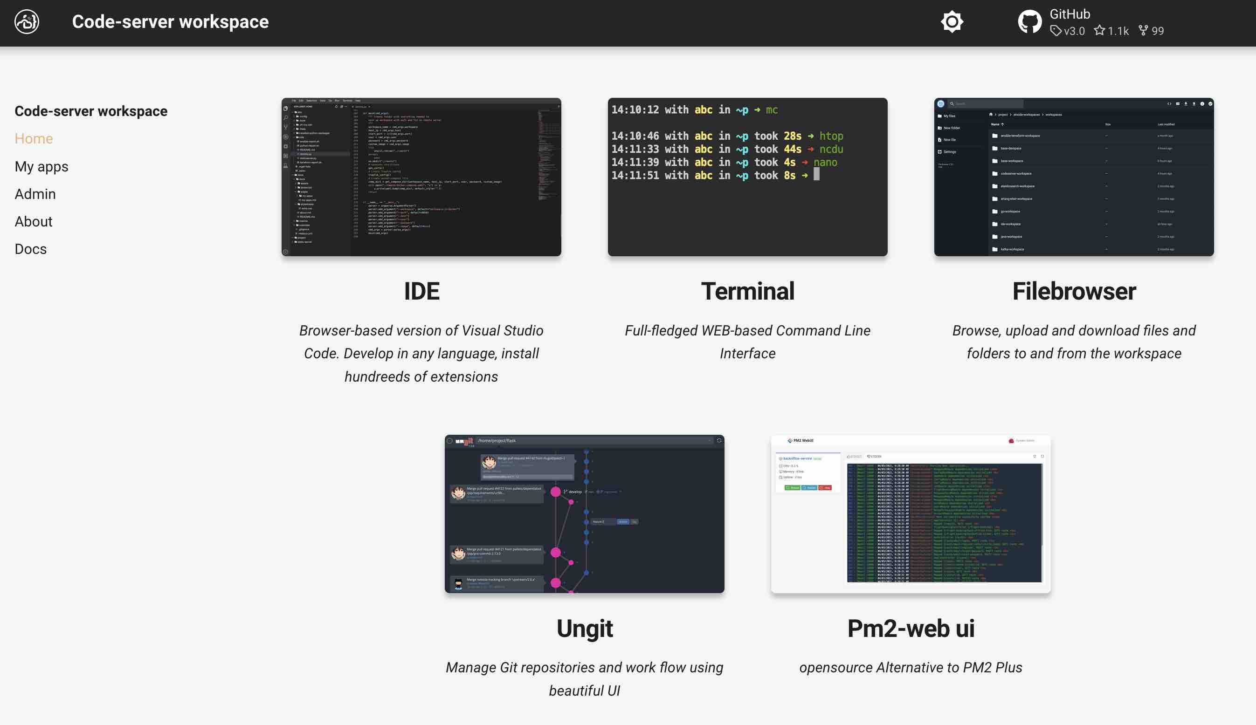Click the Docs navigation link
This screenshot has height=725, width=1256.
31,248
